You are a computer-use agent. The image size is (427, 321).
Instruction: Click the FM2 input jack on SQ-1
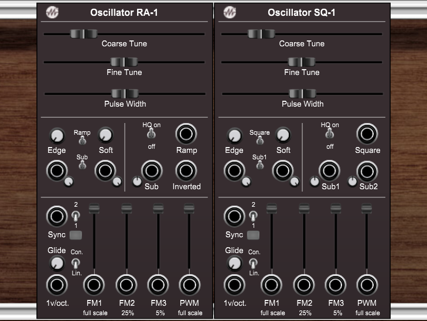coord(304,285)
